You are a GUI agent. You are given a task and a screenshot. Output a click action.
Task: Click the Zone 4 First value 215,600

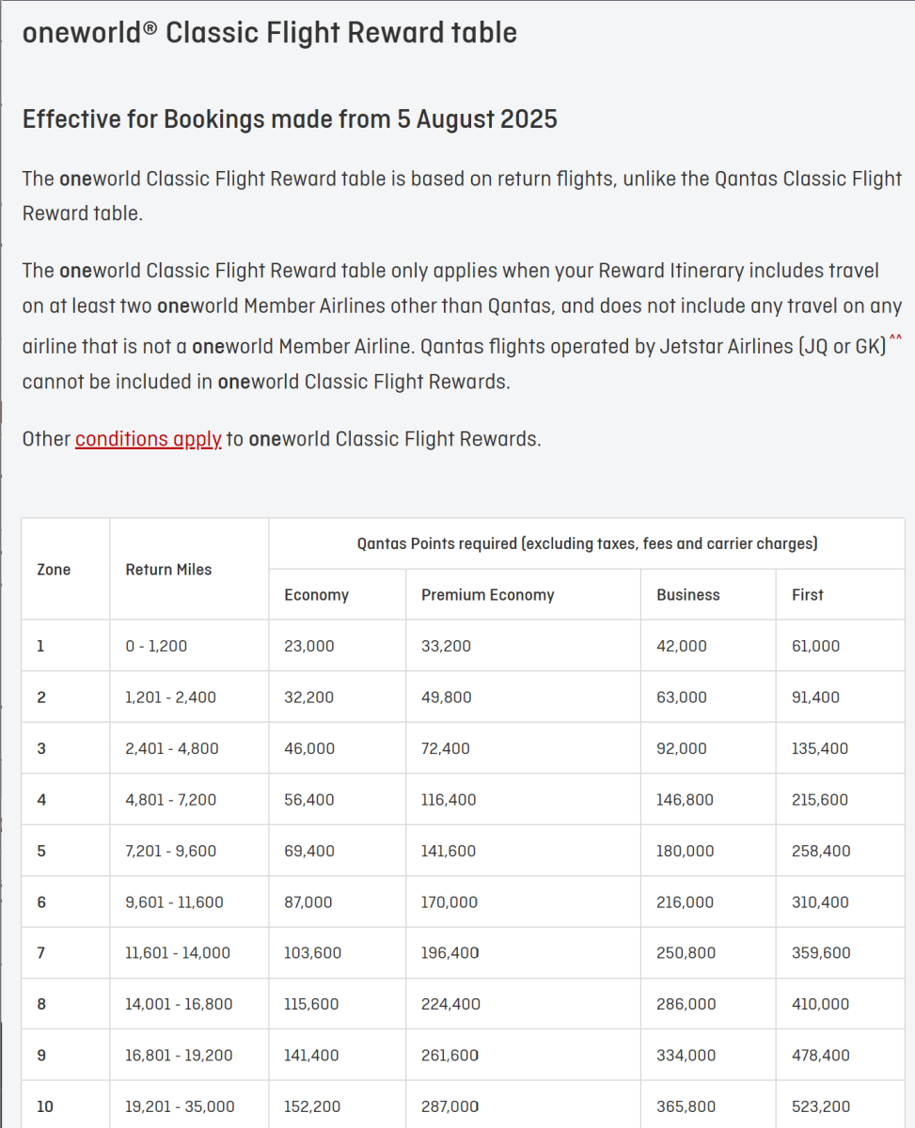click(x=820, y=800)
